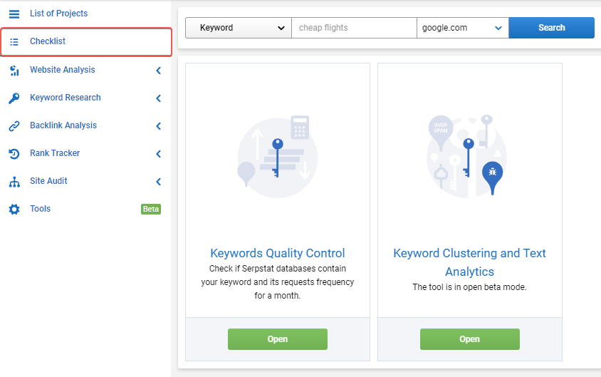The image size is (601, 377).
Task: Click the Site Audit sitemap icon
Action: [14, 182]
